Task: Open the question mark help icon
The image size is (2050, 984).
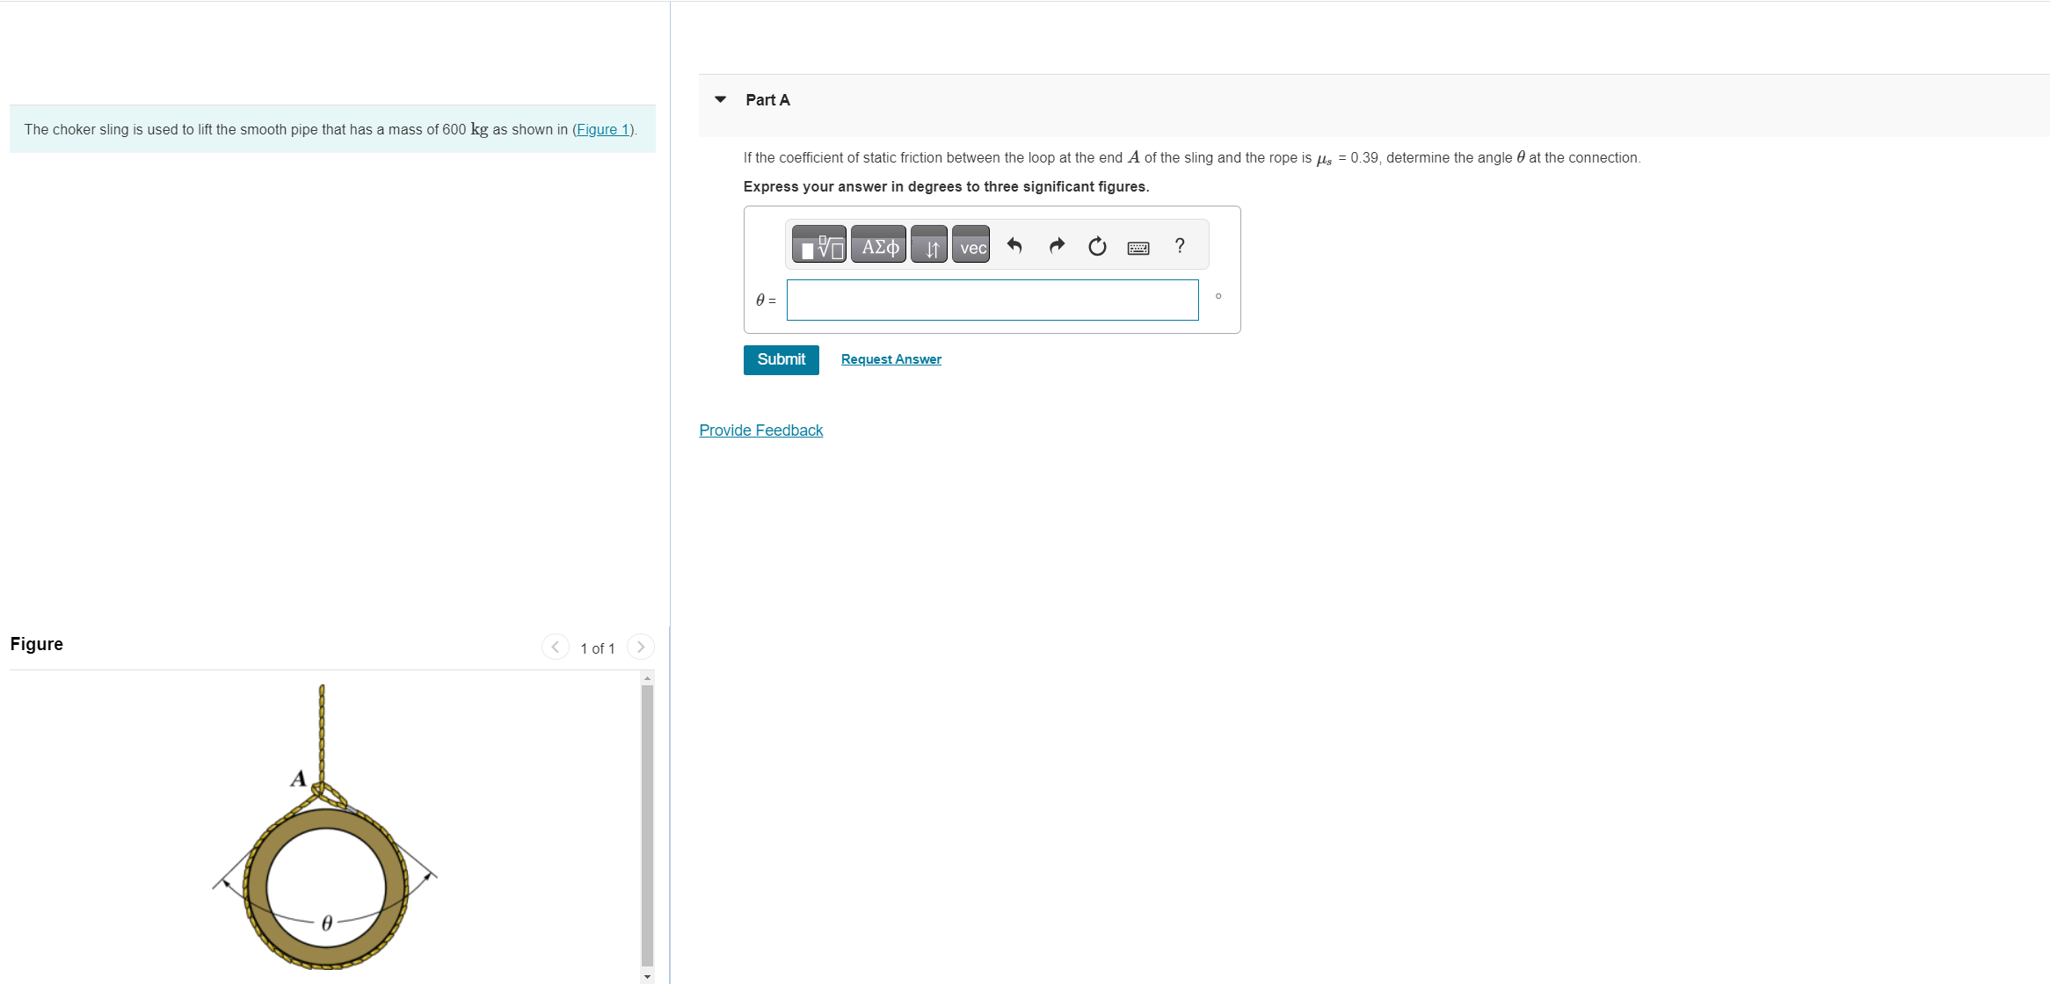Action: [x=1180, y=246]
